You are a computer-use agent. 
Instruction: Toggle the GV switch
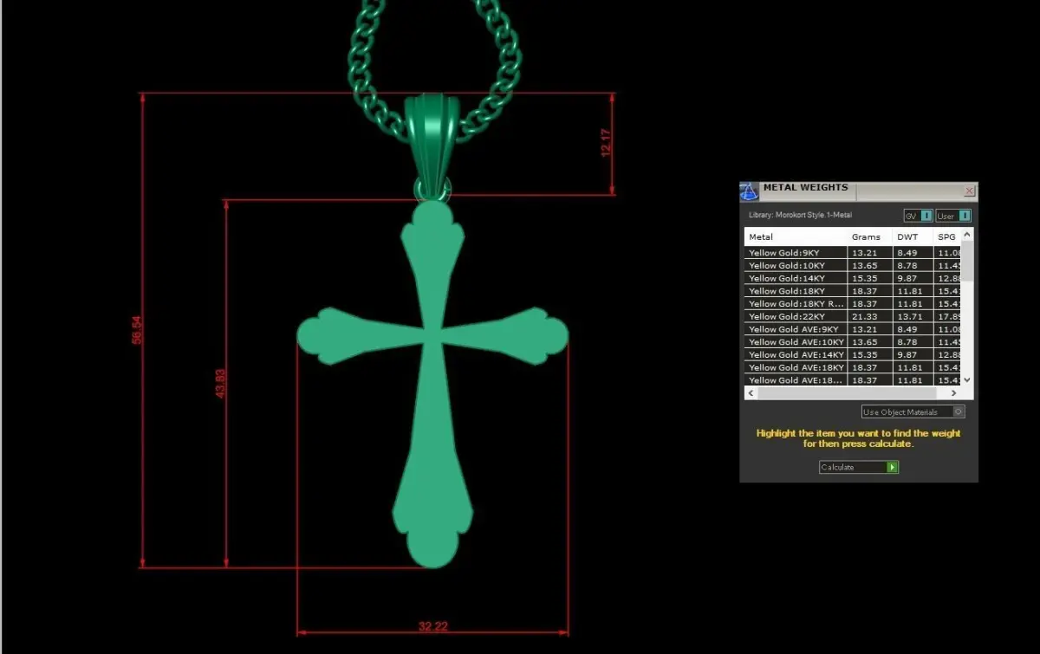click(x=918, y=216)
